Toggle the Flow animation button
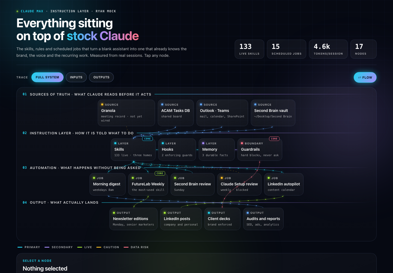Viewport: 393px width, 273px height. tap(365, 78)
